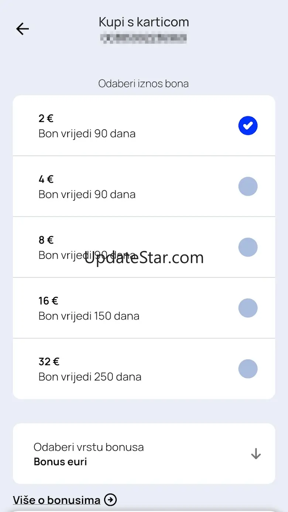
Task: Go back using the left arrow
Action: [23, 29]
